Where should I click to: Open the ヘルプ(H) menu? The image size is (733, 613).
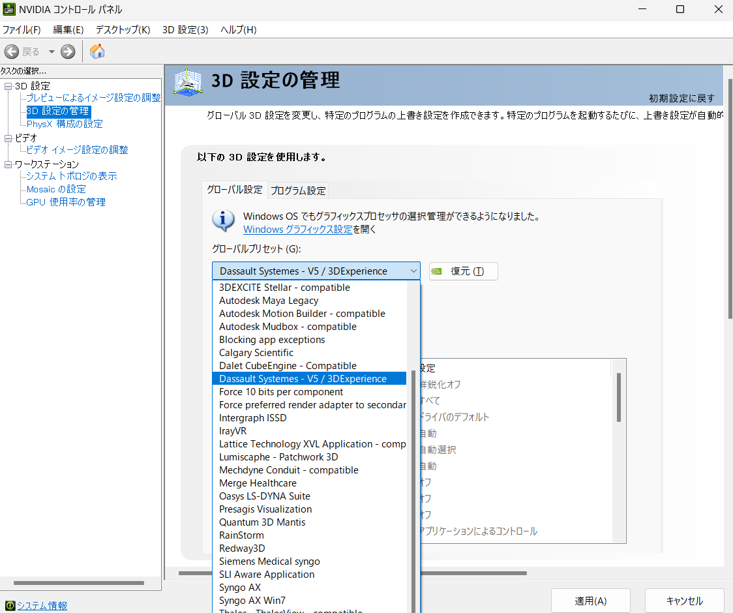click(x=239, y=30)
